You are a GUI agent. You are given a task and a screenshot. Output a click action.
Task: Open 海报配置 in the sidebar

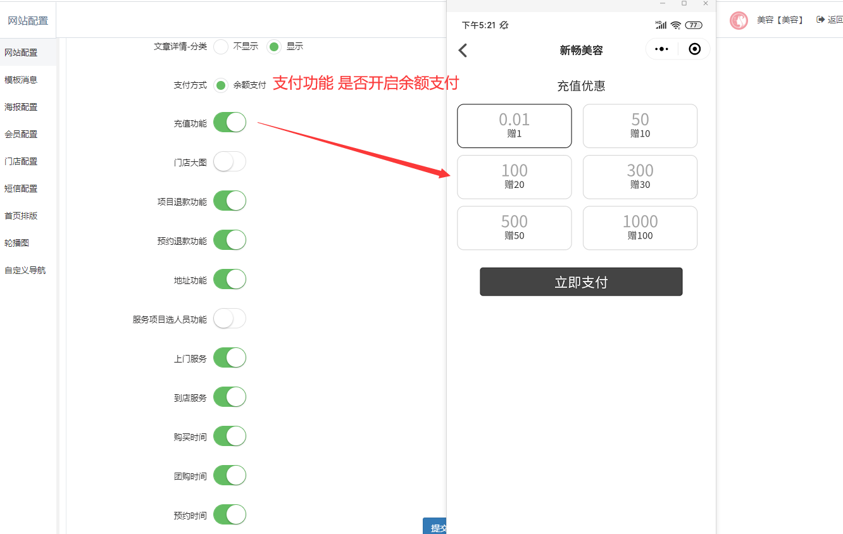(x=28, y=107)
